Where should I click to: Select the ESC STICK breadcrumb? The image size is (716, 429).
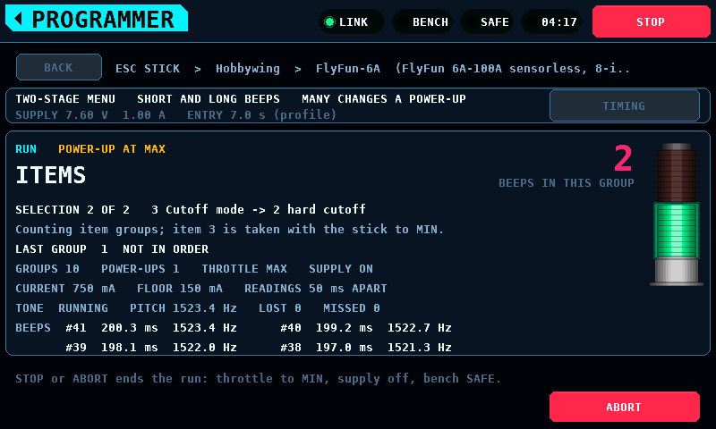point(148,69)
